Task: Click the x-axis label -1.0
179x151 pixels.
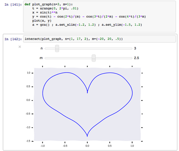Action: point(43,146)
